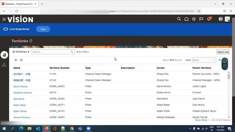Click the global search magnifier icon
Viewport: 235px width, 132px height.
[x=179, y=19]
